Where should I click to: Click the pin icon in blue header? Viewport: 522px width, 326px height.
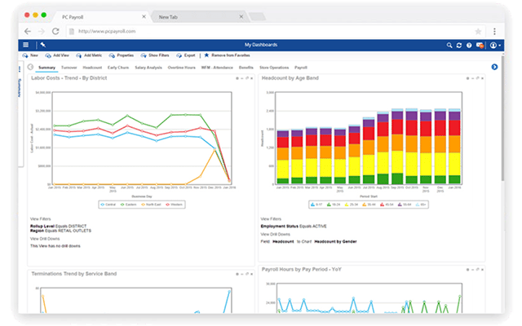pyautogui.click(x=43, y=45)
